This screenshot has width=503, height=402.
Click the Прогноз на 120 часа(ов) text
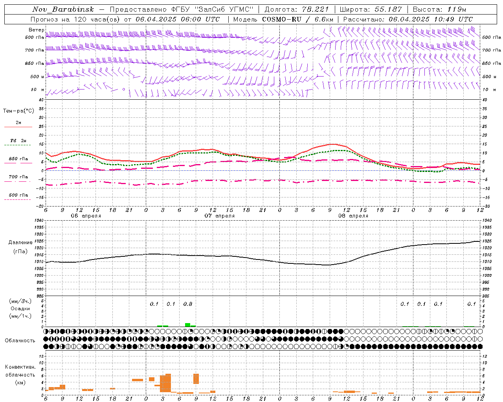click(75, 19)
